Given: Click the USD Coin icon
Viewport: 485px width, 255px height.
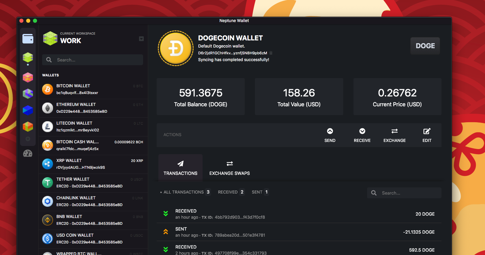Looking at the screenshot, I should [x=48, y=239].
